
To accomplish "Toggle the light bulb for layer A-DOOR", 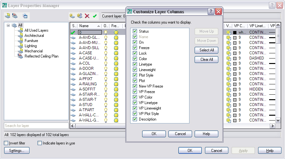I will click(x=106, y=69).
